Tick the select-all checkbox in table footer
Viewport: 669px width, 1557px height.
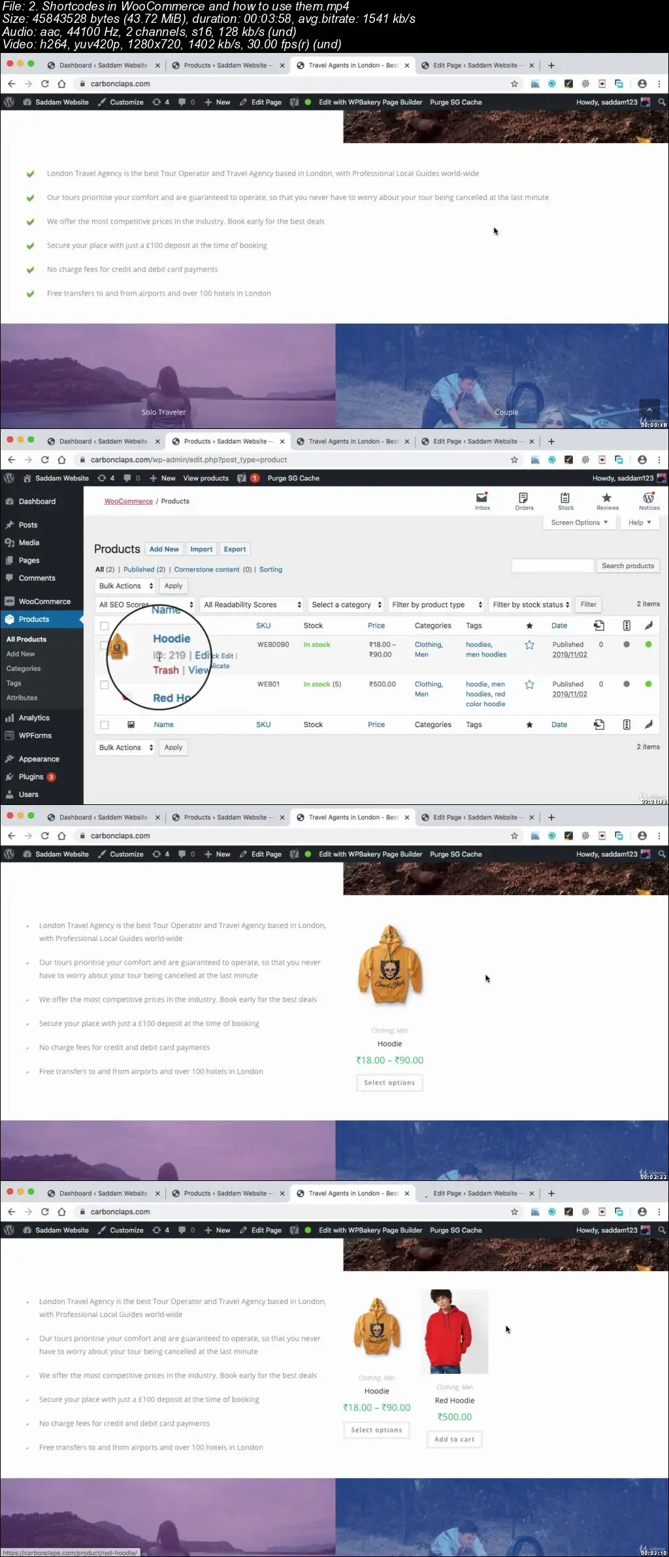(105, 725)
